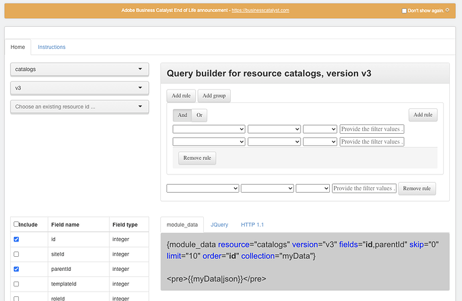The image size is (462, 301).
Task: Focus first group rule filter values input
Action: coord(372,129)
